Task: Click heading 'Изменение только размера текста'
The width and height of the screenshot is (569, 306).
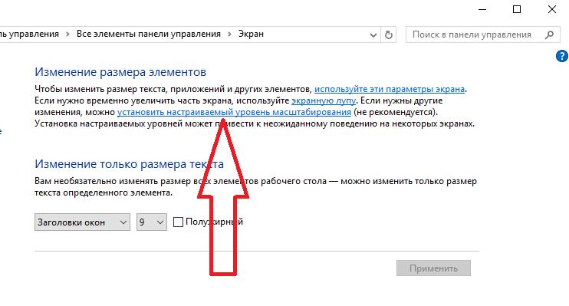Action: coord(129,164)
